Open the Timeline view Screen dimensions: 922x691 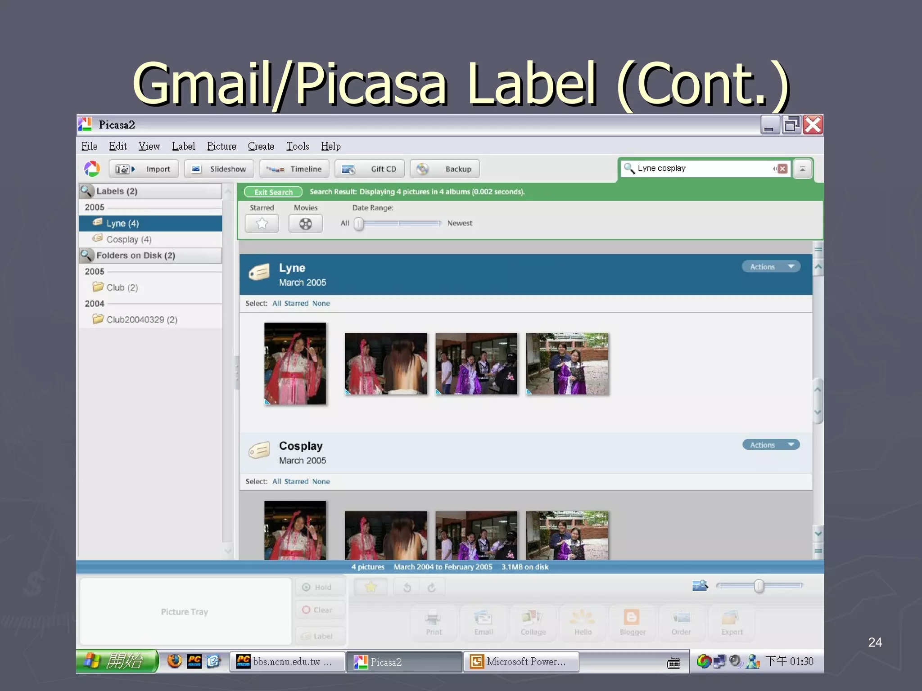coord(294,169)
